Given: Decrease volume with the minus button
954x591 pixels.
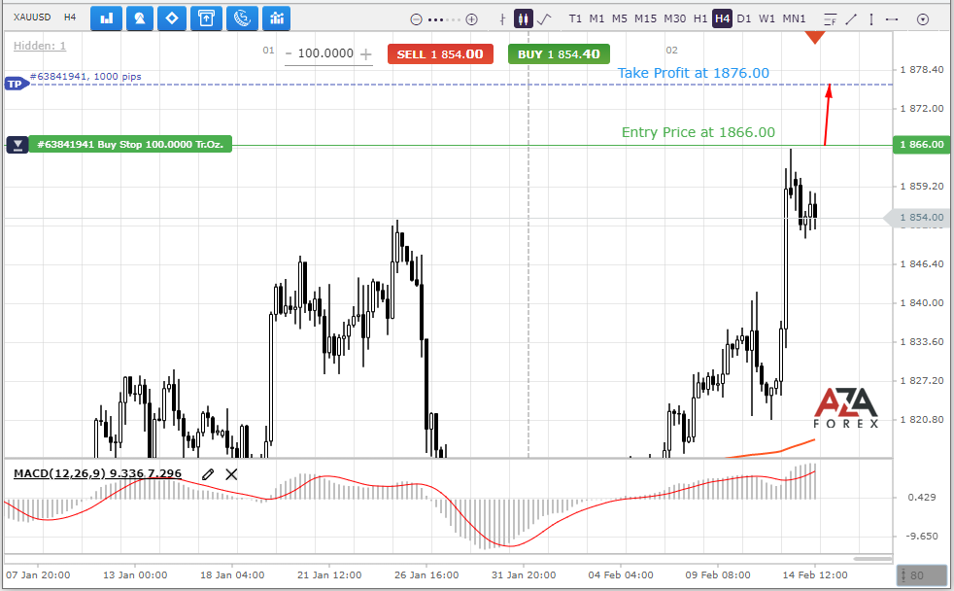Looking at the screenshot, I should point(289,54).
